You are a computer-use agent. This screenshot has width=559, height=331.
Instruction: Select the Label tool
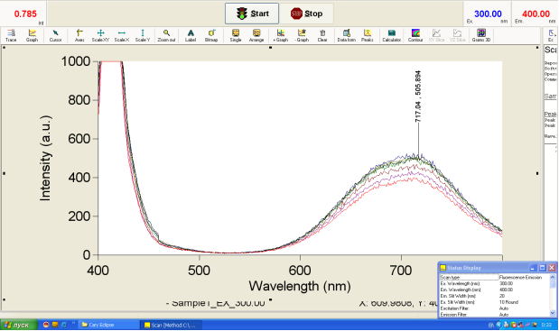tap(191, 35)
